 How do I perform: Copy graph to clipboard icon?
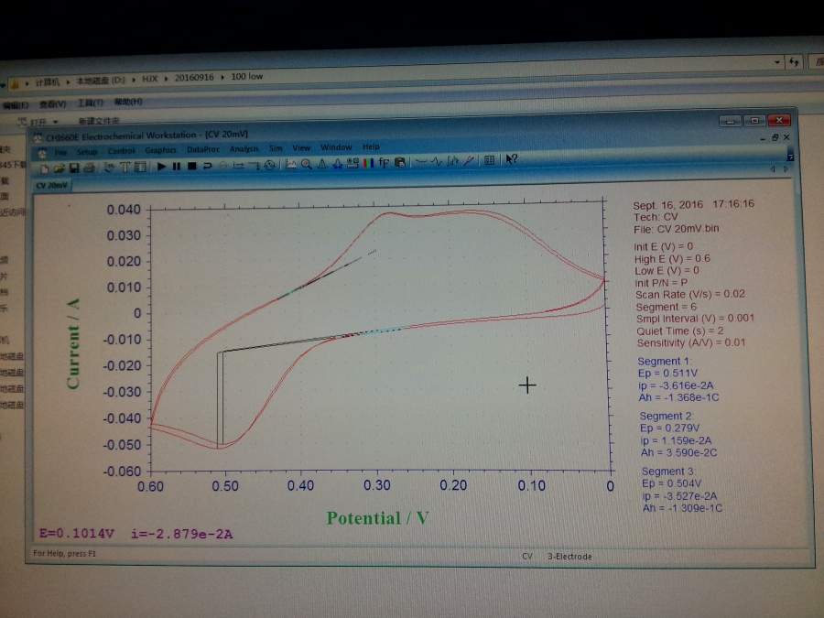pos(400,162)
